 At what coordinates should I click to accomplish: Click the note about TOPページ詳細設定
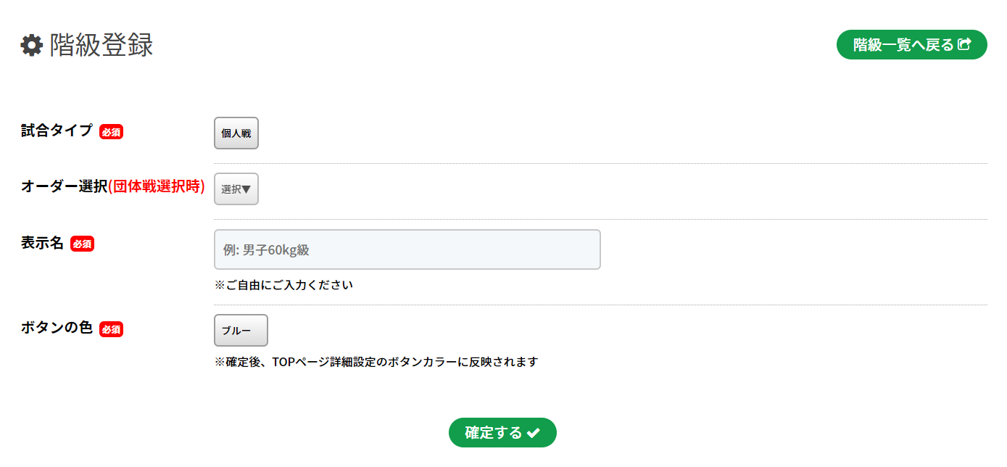click(x=376, y=362)
